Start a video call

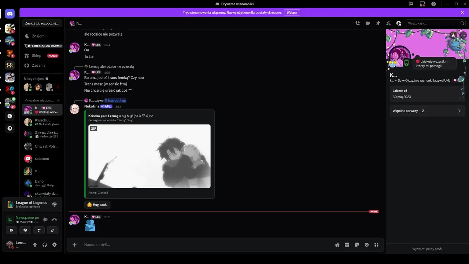point(368,23)
